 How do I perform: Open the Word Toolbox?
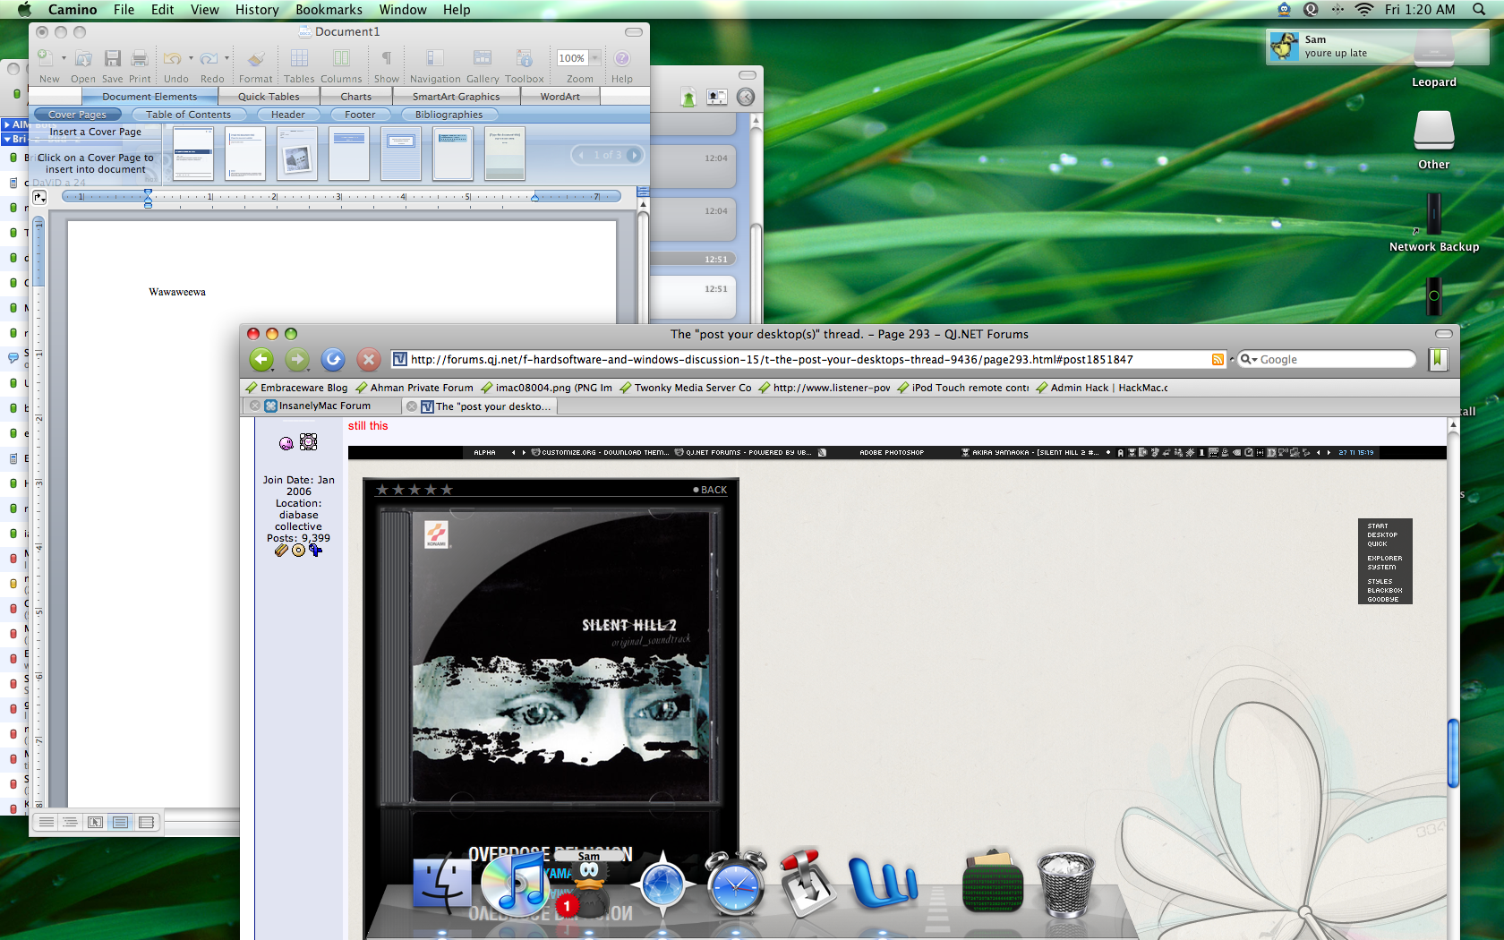tap(524, 59)
